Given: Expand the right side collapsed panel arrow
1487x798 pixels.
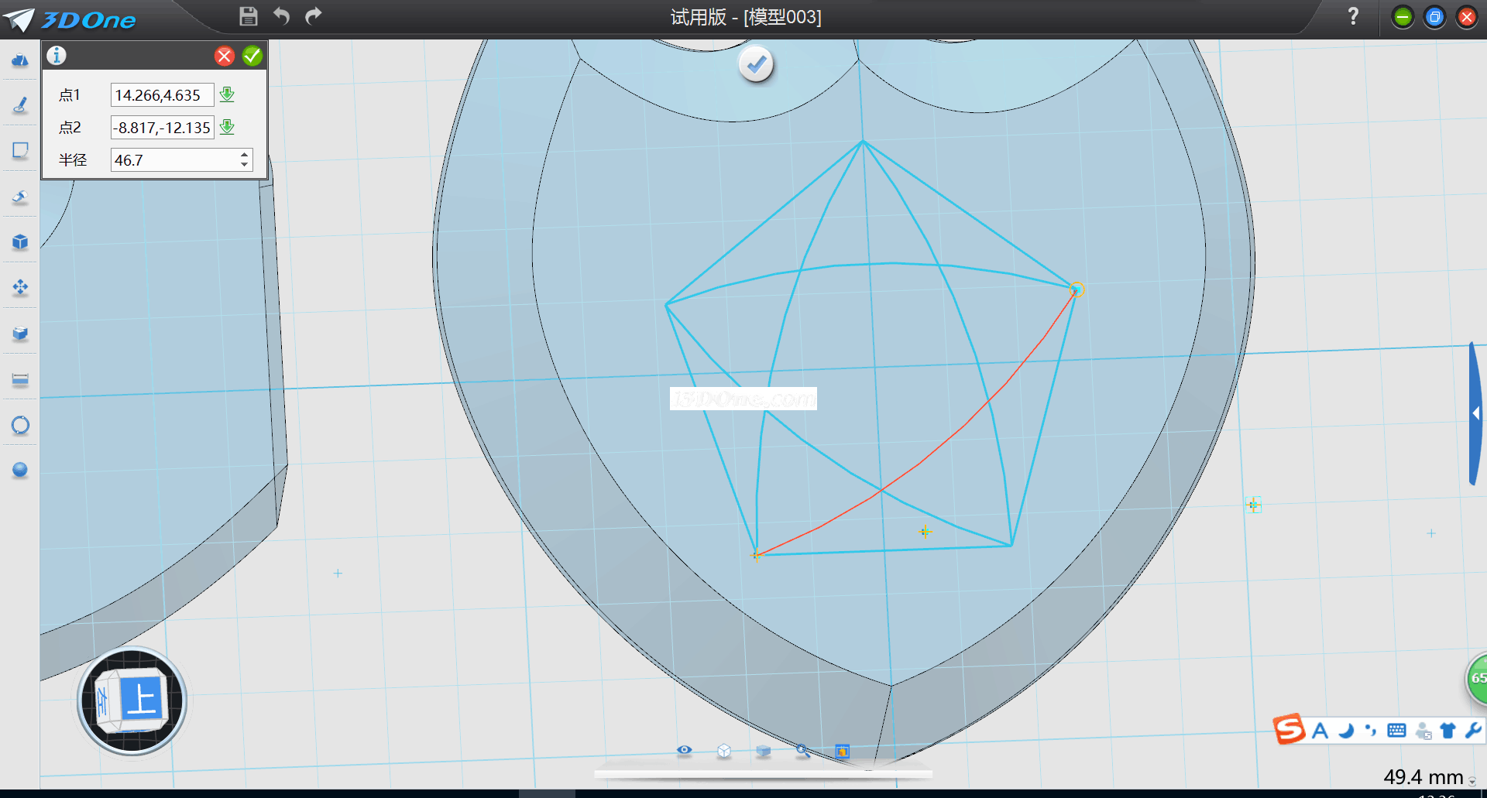Looking at the screenshot, I should pos(1475,414).
